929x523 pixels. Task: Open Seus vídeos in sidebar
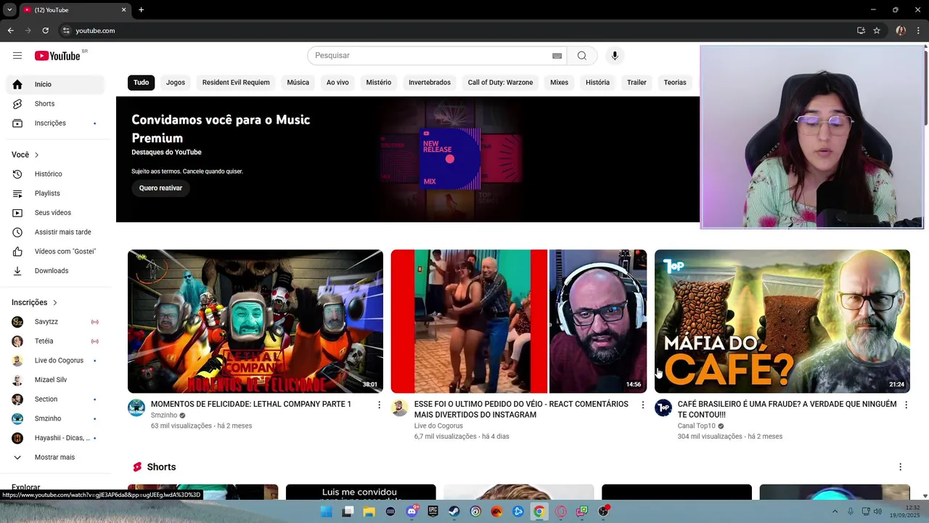pyautogui.click(x=55, y=213)
